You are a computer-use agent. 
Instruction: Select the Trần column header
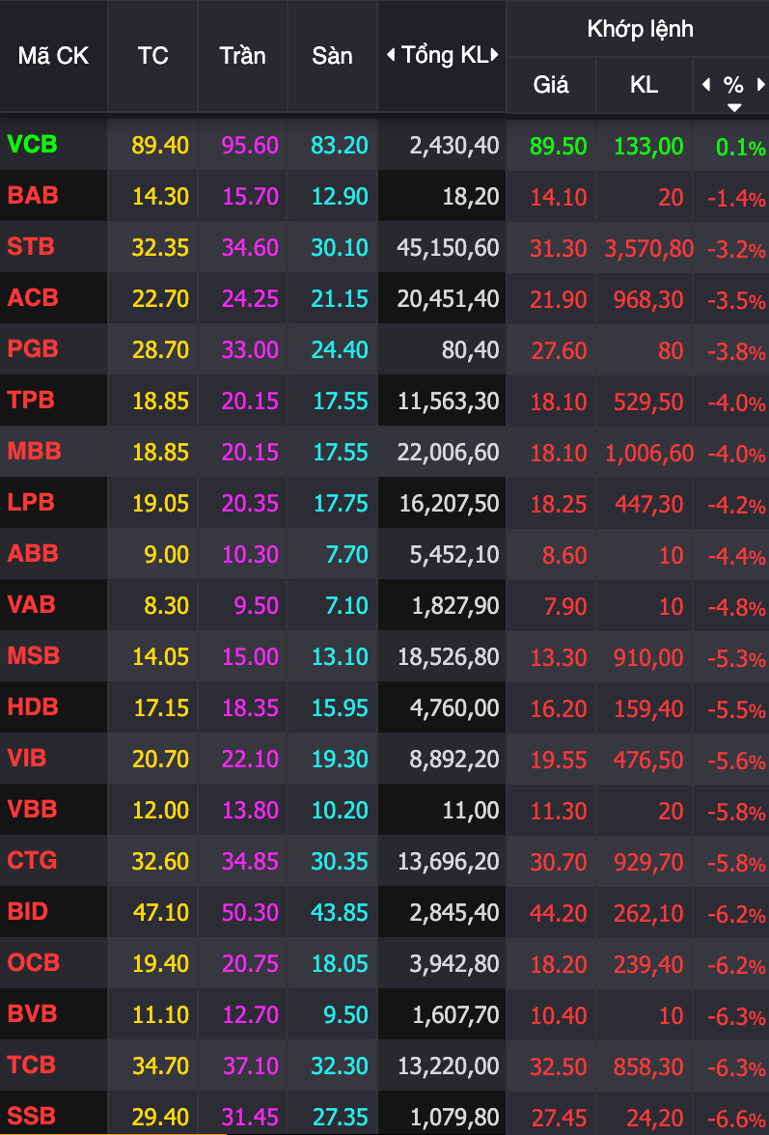[242, 55]
